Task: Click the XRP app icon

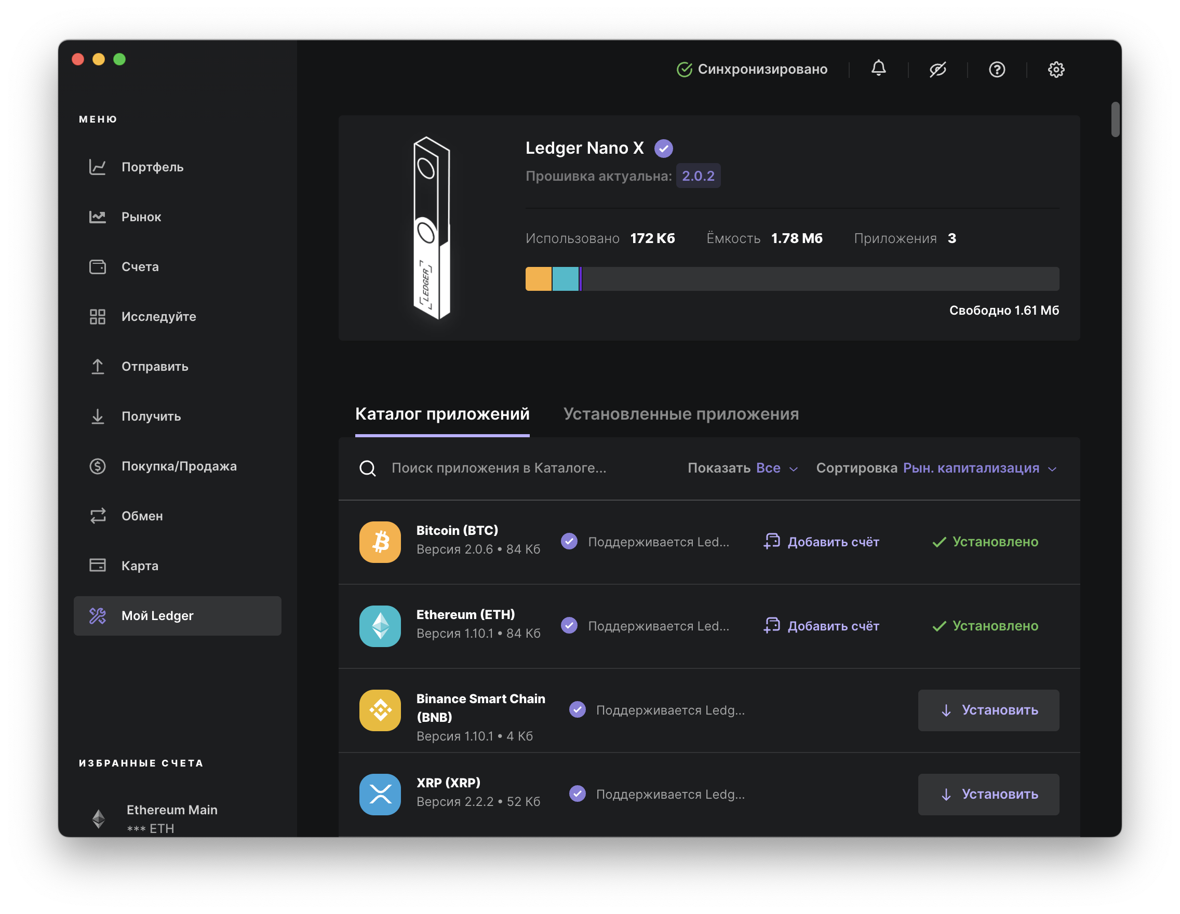Action: 380,794
